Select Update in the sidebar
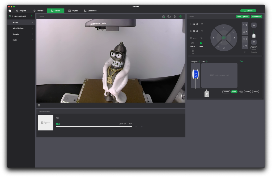Image resolution: width=272 pixels, height=177 pixels. [21, 34]
